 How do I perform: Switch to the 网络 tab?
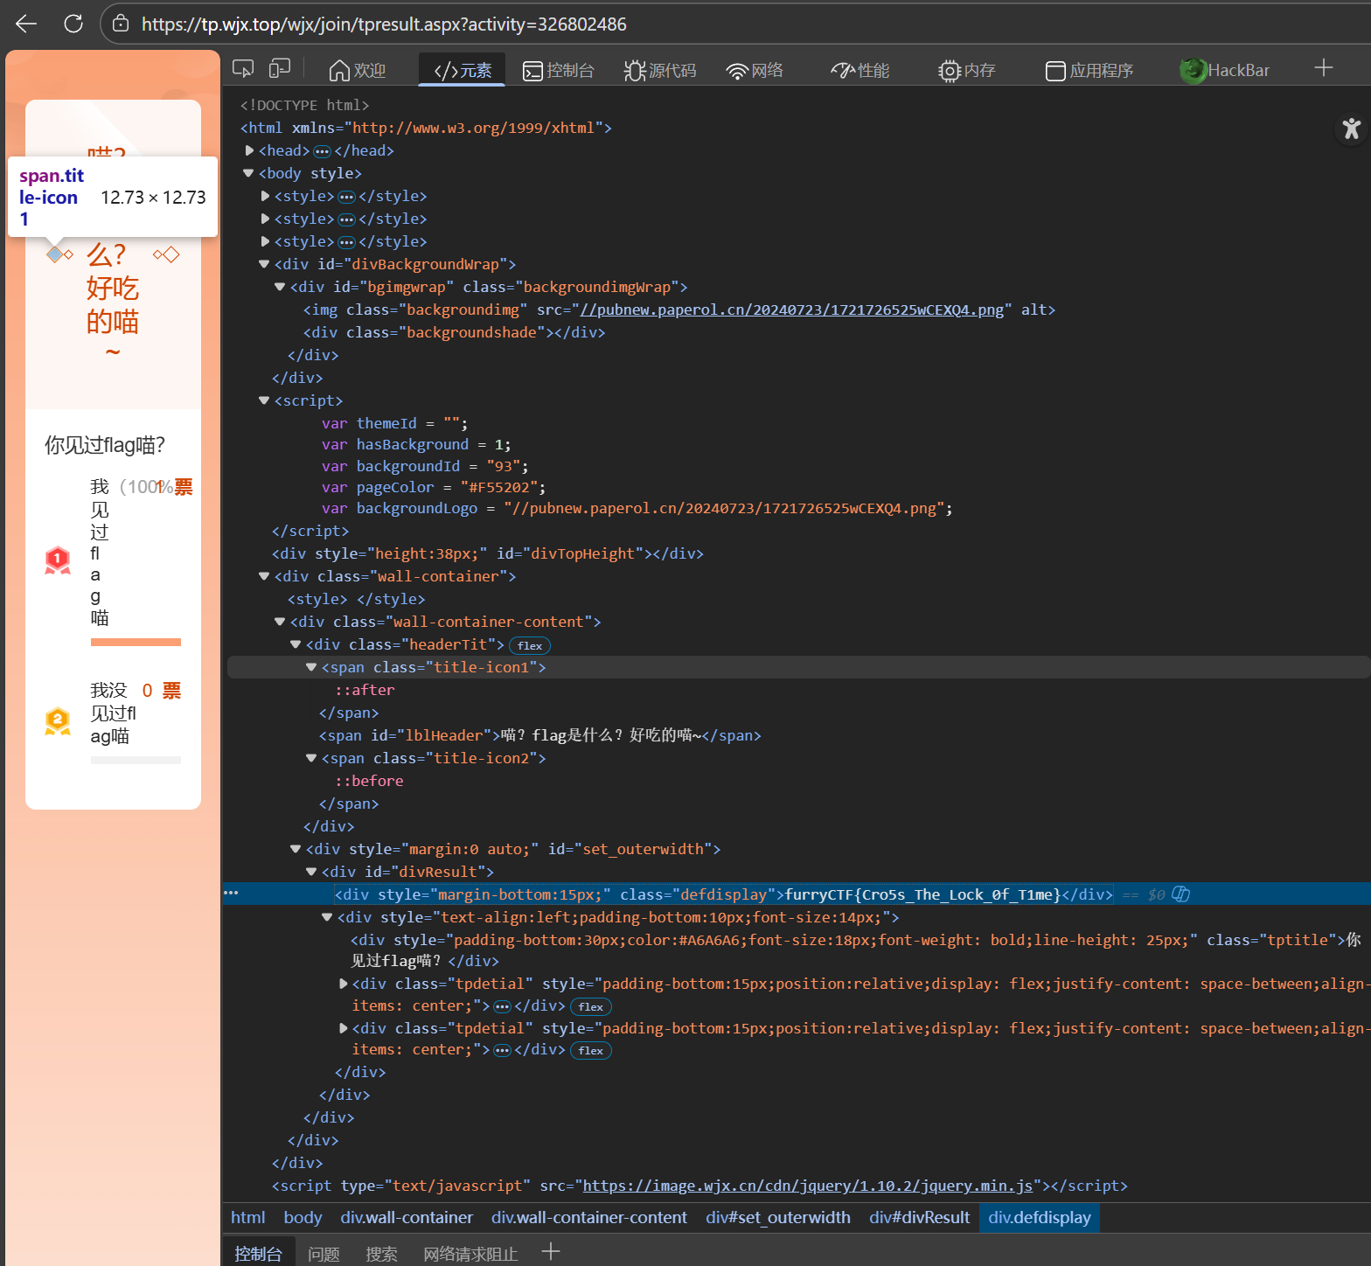coord(755,70)
